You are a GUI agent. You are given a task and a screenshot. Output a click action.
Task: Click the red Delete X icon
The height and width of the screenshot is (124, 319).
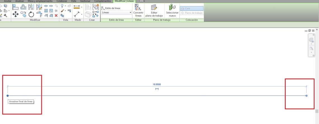coord(56,16)
